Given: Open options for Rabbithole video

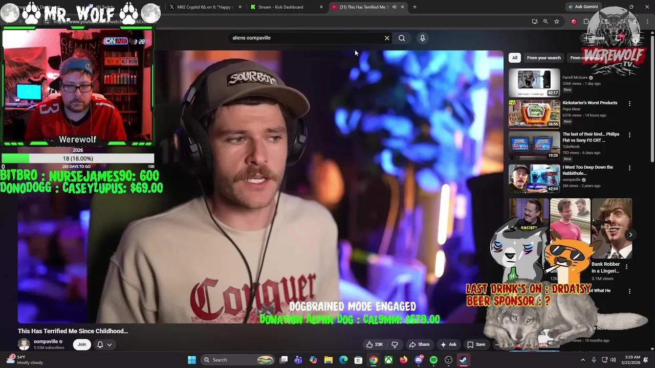Looking at the screenshot, I should tap(630, 168).
